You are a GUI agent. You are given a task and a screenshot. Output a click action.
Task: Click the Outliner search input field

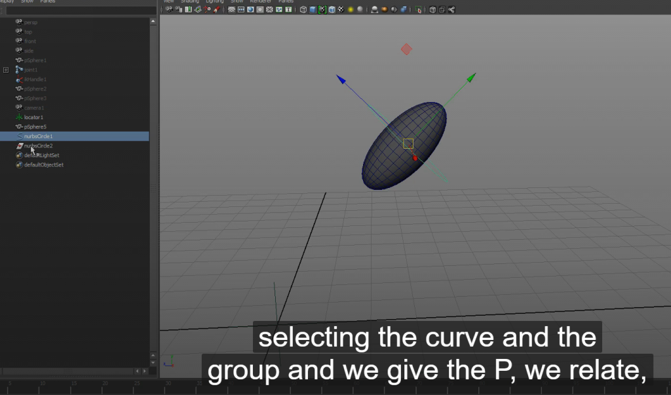(81, 10)
